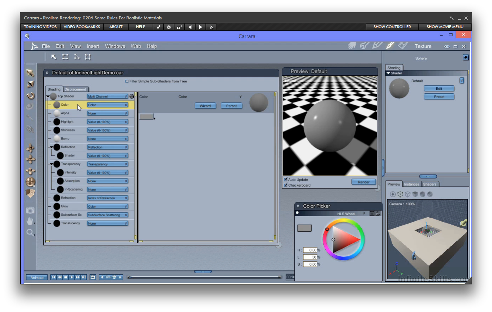
Task: Open the Windows menu
Action: 115,46
